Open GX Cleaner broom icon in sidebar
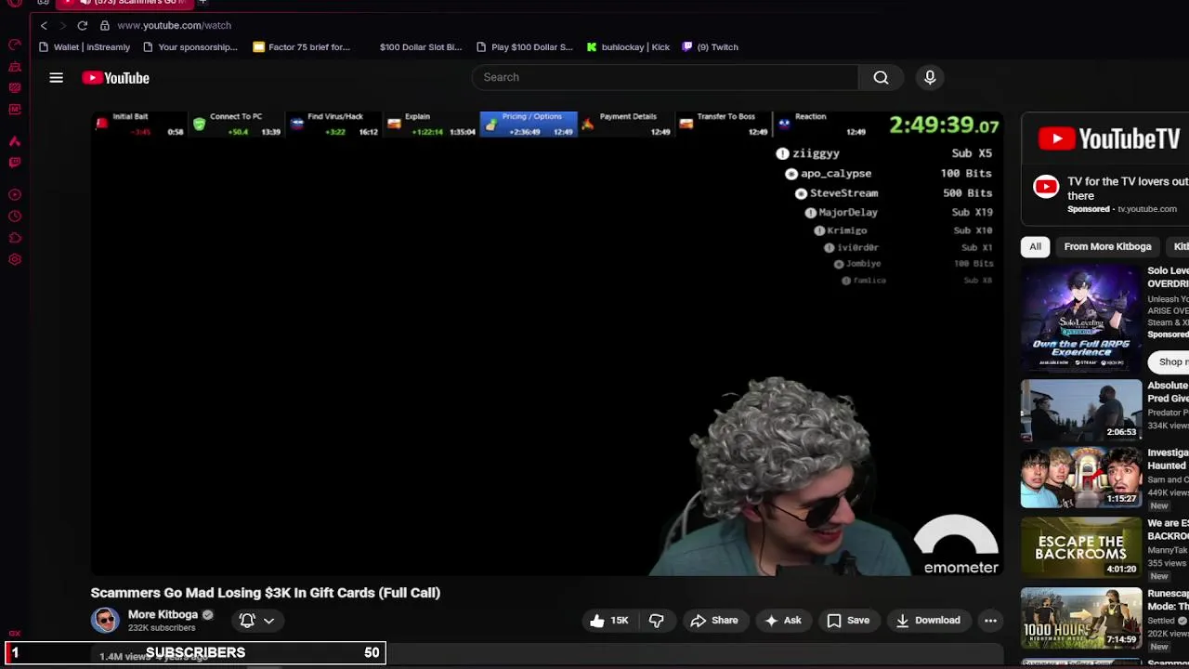This screenshot has height=669, width=1189. (15, 67)
